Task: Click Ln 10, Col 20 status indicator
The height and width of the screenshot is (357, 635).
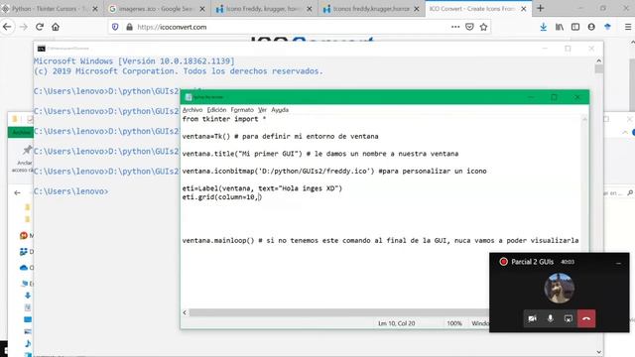Action: tap(397, 323)
